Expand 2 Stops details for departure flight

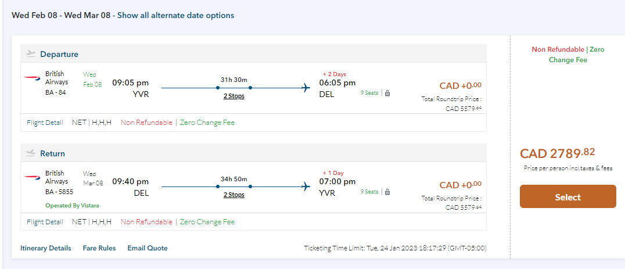234,96
